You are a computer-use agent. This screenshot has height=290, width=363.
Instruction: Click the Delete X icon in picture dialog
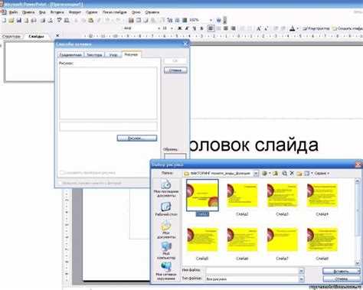292,174
